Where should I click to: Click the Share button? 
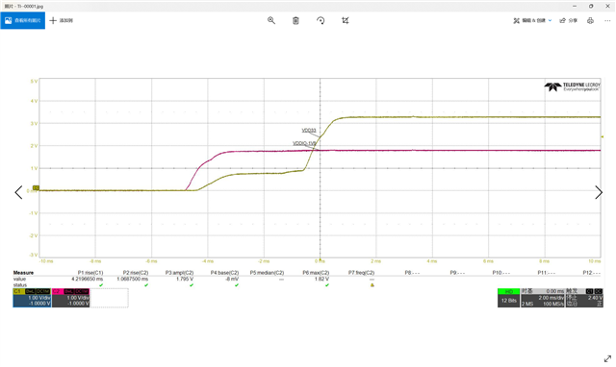point(569,20)
